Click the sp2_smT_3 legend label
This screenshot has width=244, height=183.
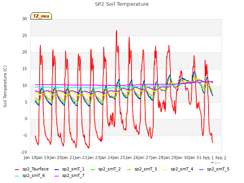click(x=146, y=169)
